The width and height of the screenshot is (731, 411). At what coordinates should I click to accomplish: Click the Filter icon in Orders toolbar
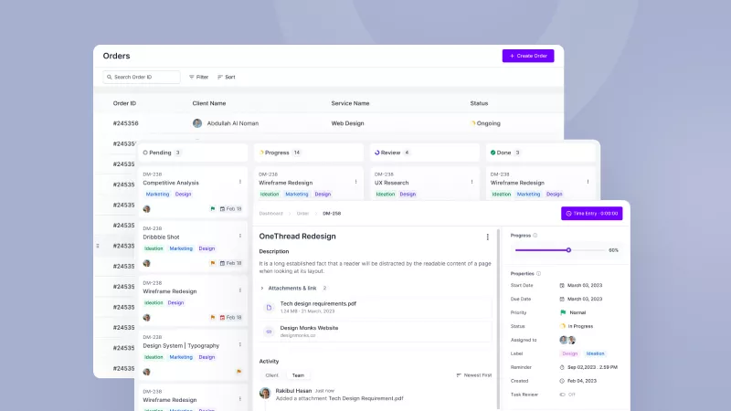[x=191, y=77]
